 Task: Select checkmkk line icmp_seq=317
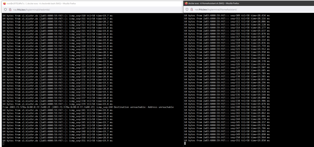[57, 37]
